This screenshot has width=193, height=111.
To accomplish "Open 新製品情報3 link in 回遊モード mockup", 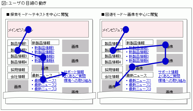I will coord(139,56).
